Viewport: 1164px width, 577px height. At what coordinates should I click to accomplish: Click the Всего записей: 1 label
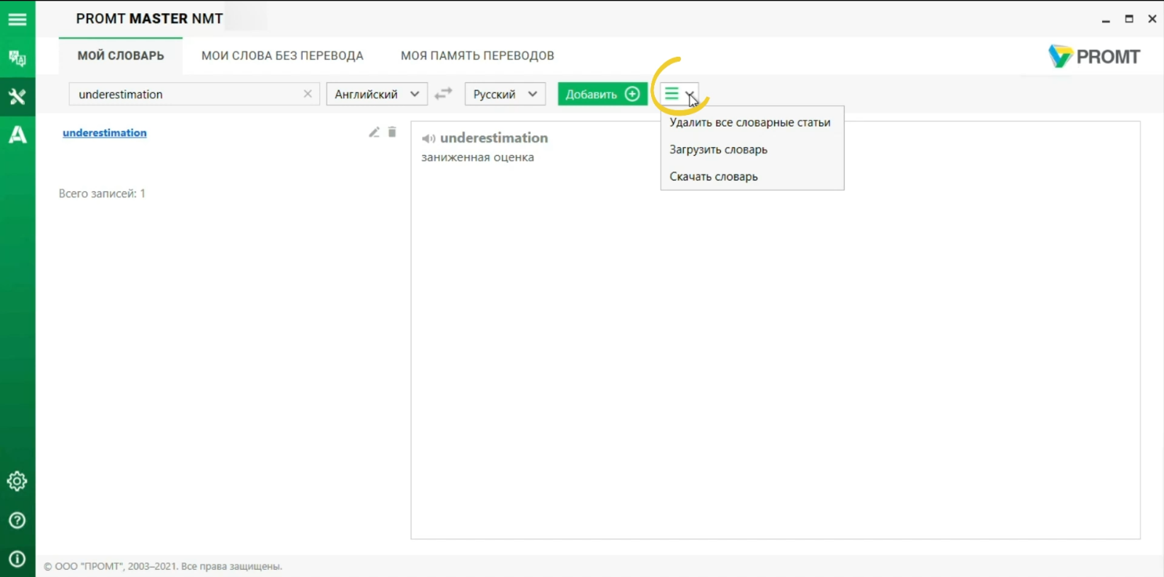(102, 194)
